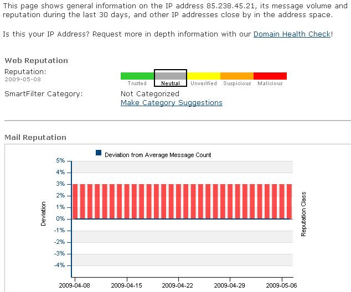Click the 'Web Reputation' heading

[37, 60]
